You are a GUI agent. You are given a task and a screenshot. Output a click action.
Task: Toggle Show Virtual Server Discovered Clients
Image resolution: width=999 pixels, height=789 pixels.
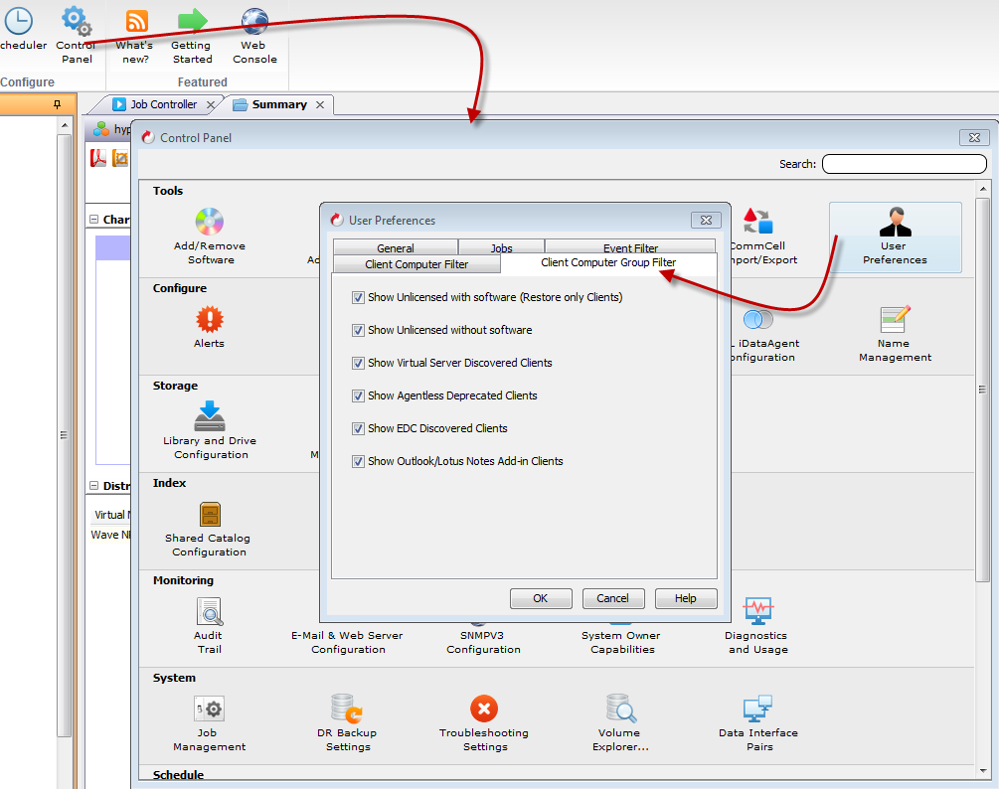[x=359, y=363]
